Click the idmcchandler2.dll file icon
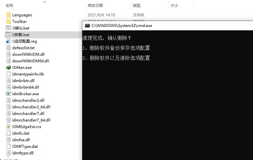 8,100
